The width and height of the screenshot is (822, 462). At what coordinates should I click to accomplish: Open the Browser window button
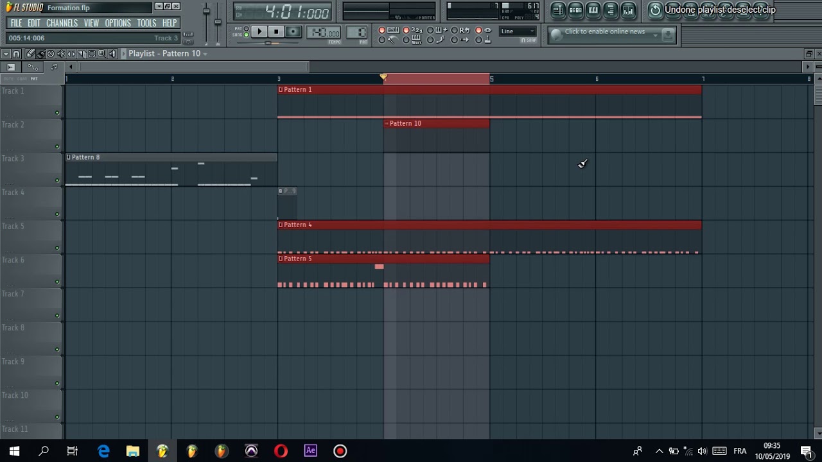[x=611, y=10]
